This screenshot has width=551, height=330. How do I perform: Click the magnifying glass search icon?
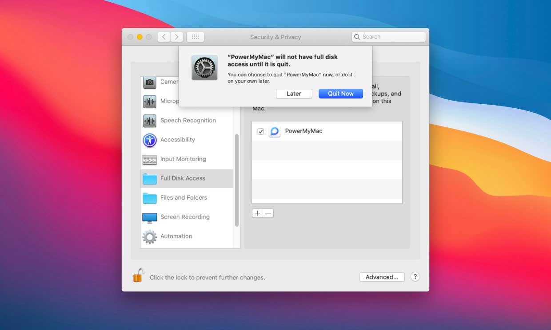point(357,37)
